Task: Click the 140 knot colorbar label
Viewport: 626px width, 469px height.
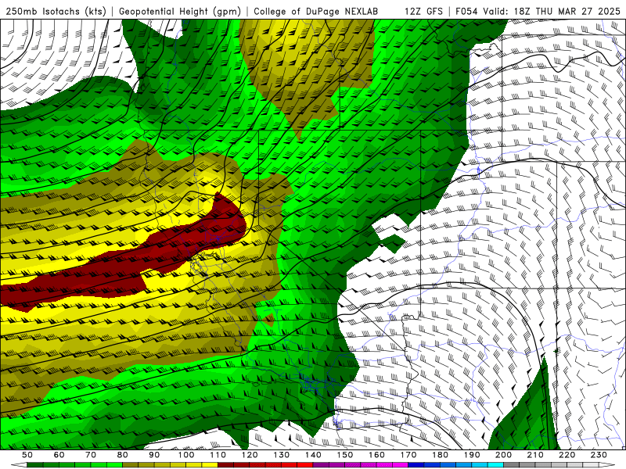Action: [314, 455]
